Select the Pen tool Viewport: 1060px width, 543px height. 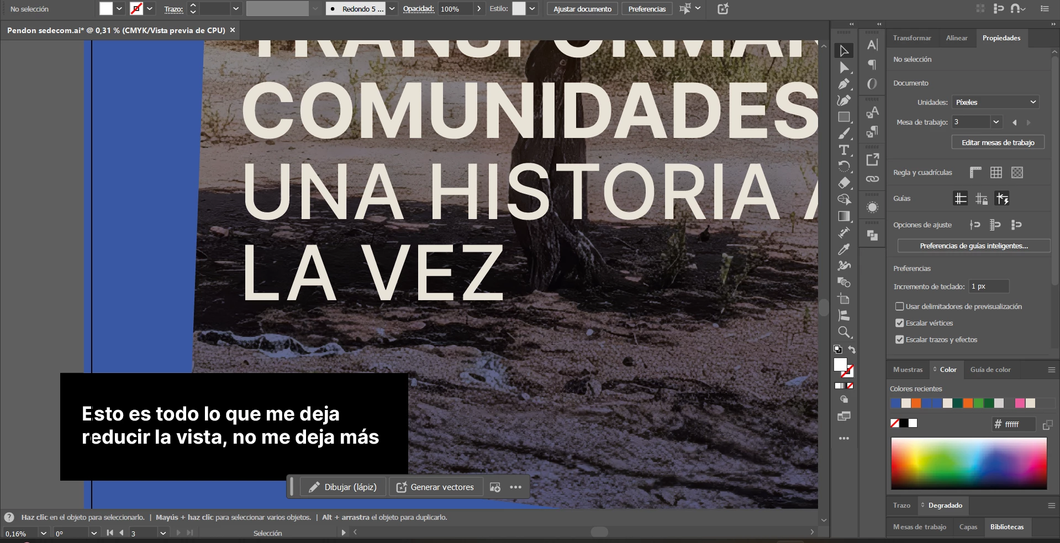844,84
